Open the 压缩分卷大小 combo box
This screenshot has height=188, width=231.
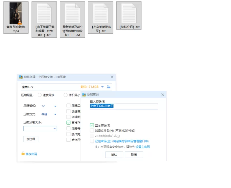click(55, 129)
